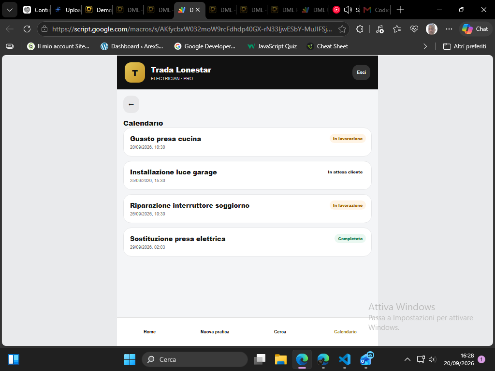Reload the page with the refresh icon

(x=27, y=29)
